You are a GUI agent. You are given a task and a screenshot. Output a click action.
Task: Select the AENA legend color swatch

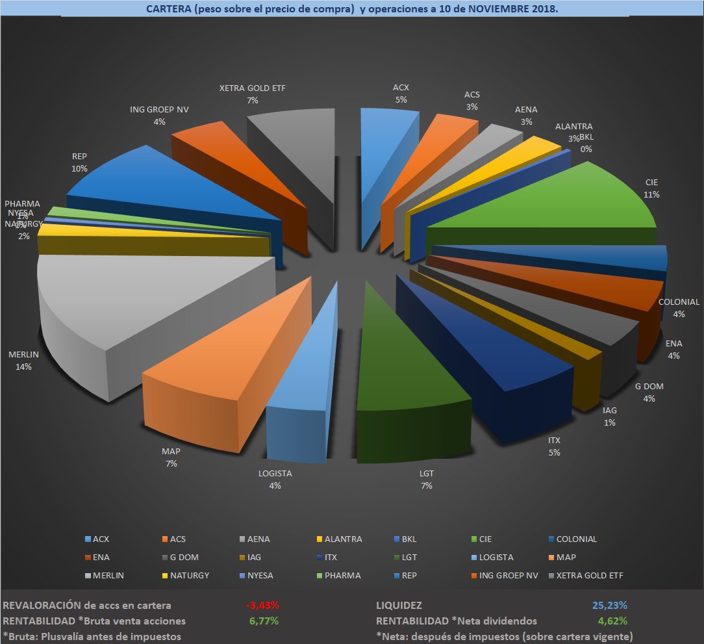pos(242,539)
